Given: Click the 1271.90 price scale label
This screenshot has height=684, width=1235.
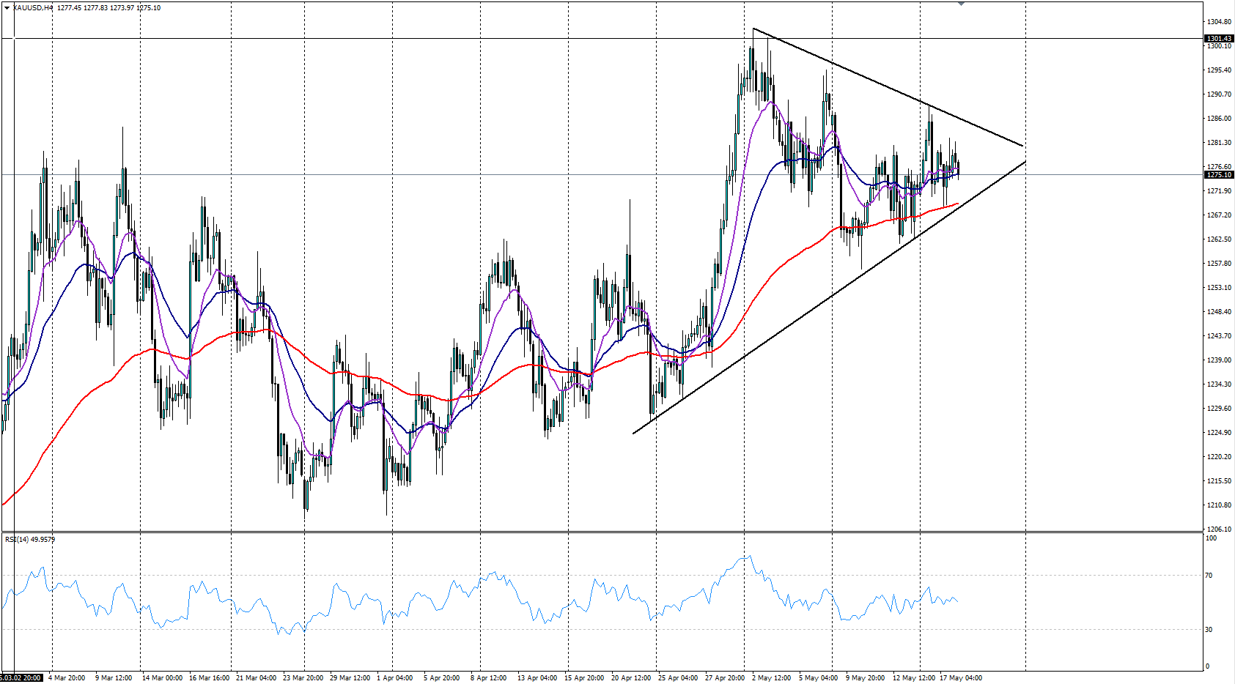Looking at the screenshot, I should tap(1219, 191).
